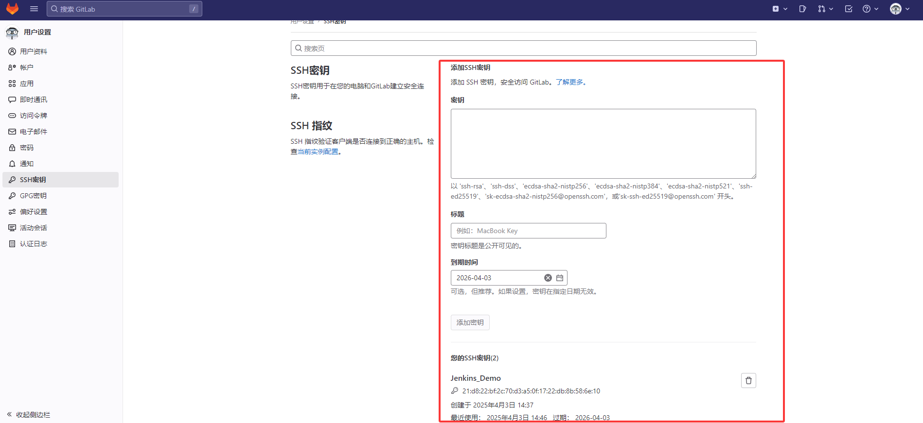
Task: Follow the 了解更多 link
Action: click(569, 82)
